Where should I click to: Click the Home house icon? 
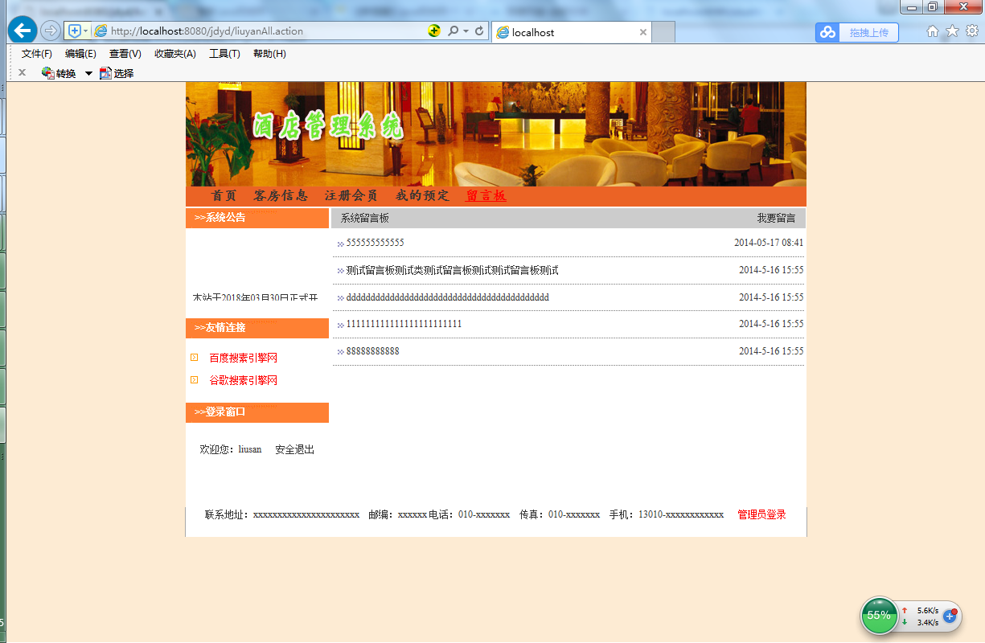point(933,31)
